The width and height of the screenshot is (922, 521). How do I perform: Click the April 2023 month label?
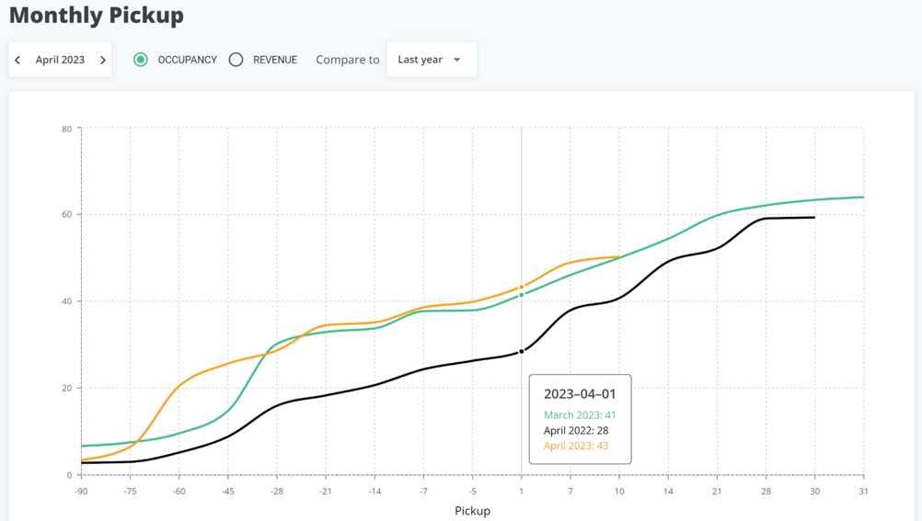[60, 60]
